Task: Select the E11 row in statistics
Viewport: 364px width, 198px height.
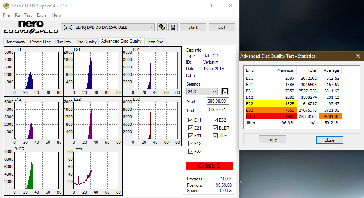Action: (294, 78)
